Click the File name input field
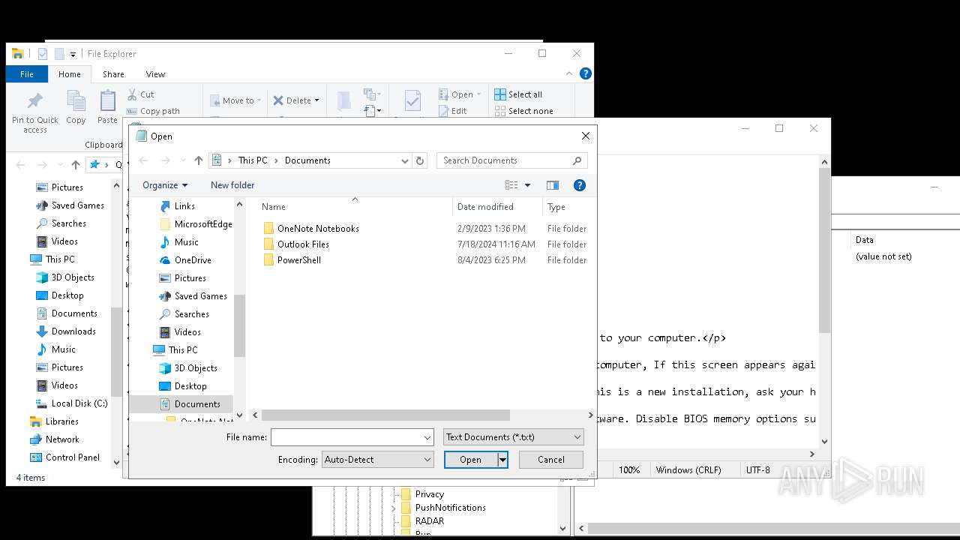This screenshot has width=960, height=540. pos(346,437)
